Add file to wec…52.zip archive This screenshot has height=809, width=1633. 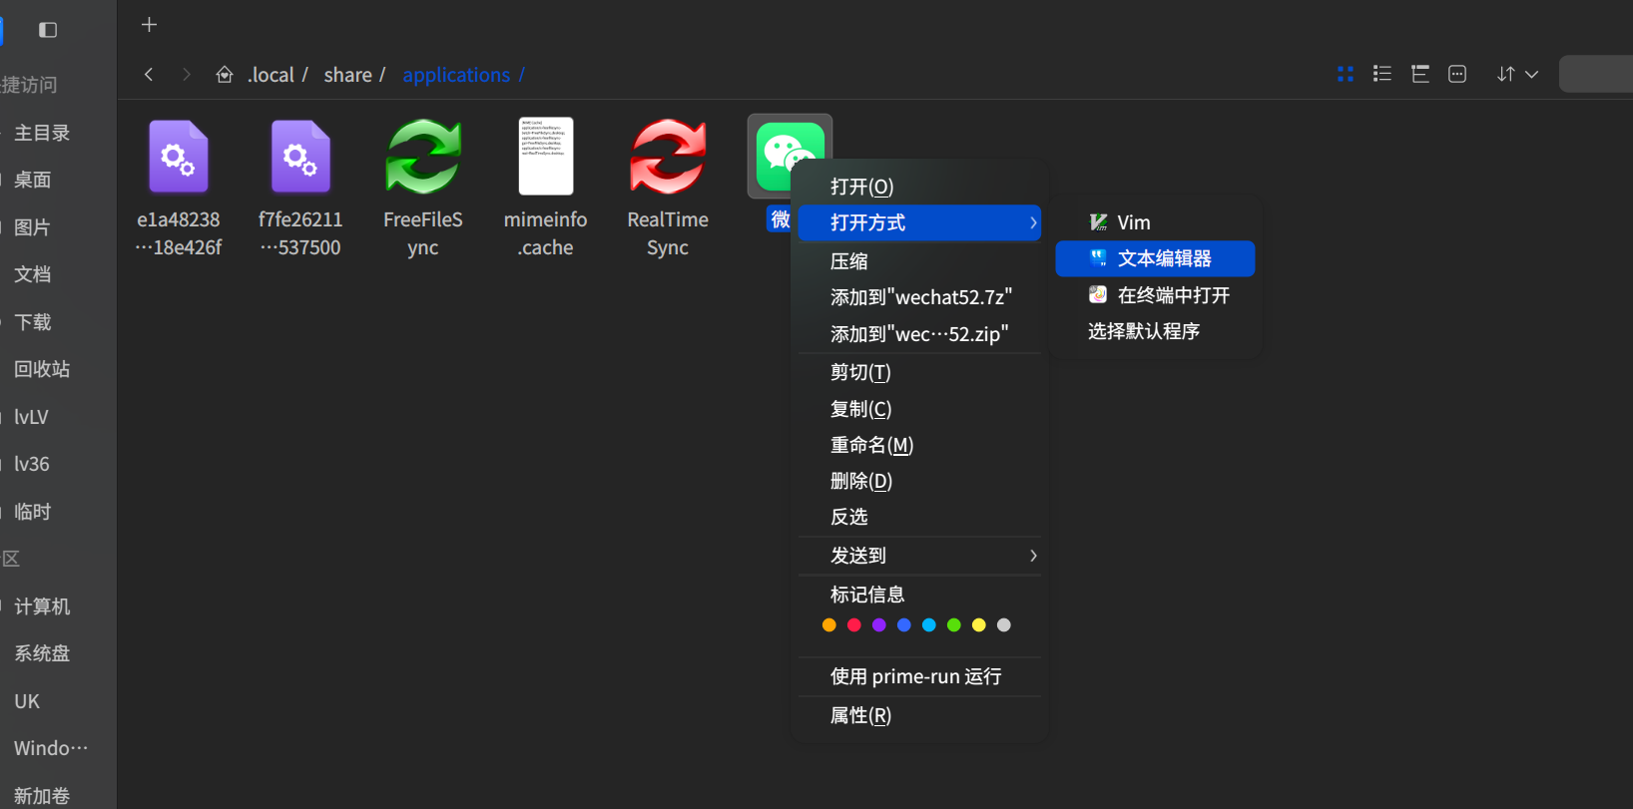click(919, 334)
